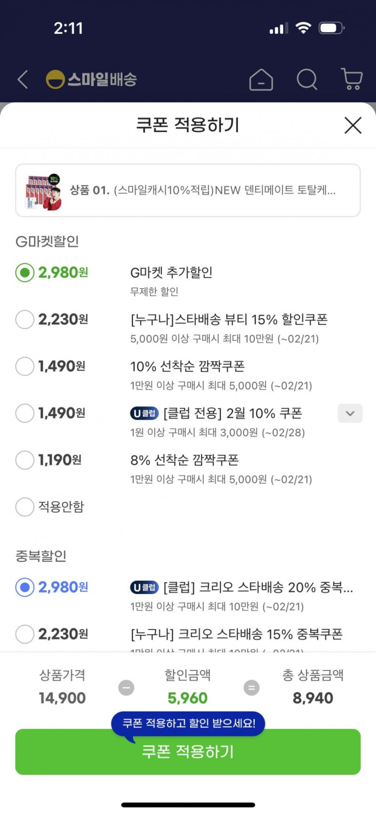The width and height of the screenshot is (376, 815).
Task: Open the 상품 01 product thumbnail
Action: pyautogui.click(x=44, y=191)
